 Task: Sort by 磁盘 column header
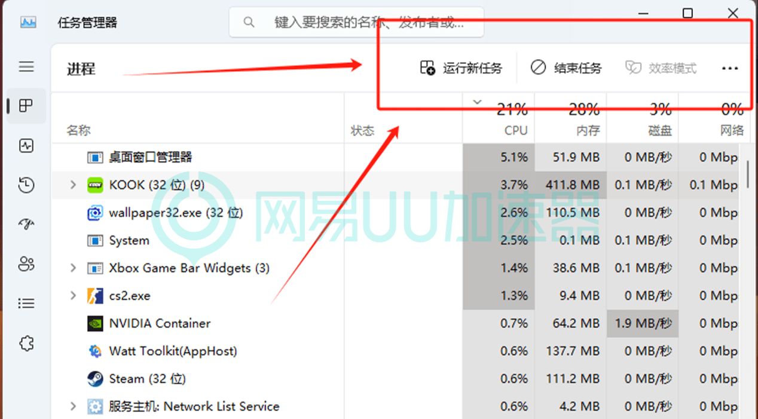643,118
